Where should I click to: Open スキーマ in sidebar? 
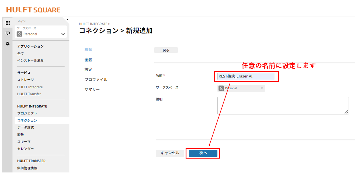[24, 142]
